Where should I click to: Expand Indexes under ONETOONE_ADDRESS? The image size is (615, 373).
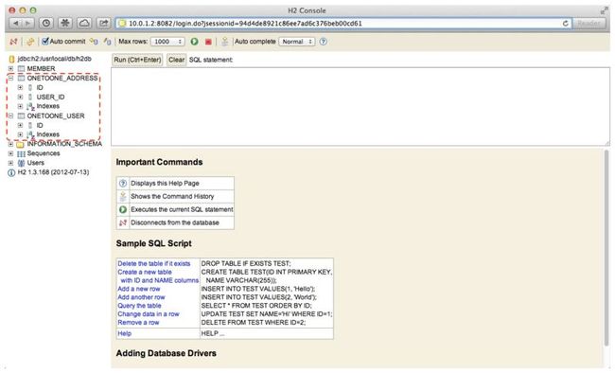point(21,106)
